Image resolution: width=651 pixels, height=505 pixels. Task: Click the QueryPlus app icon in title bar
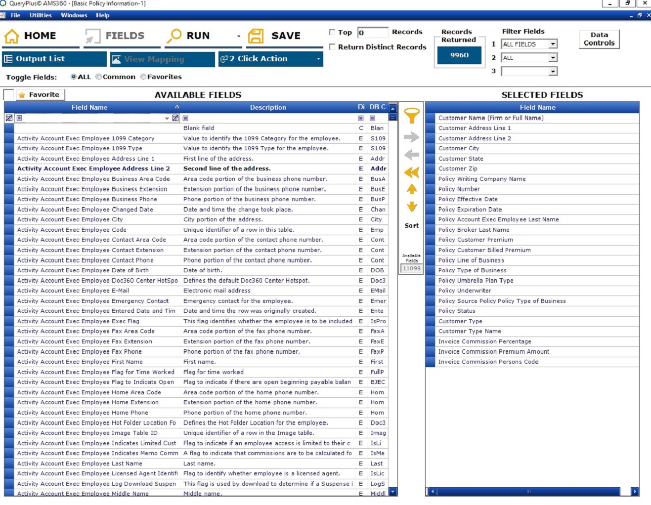(x=3, y=3)
